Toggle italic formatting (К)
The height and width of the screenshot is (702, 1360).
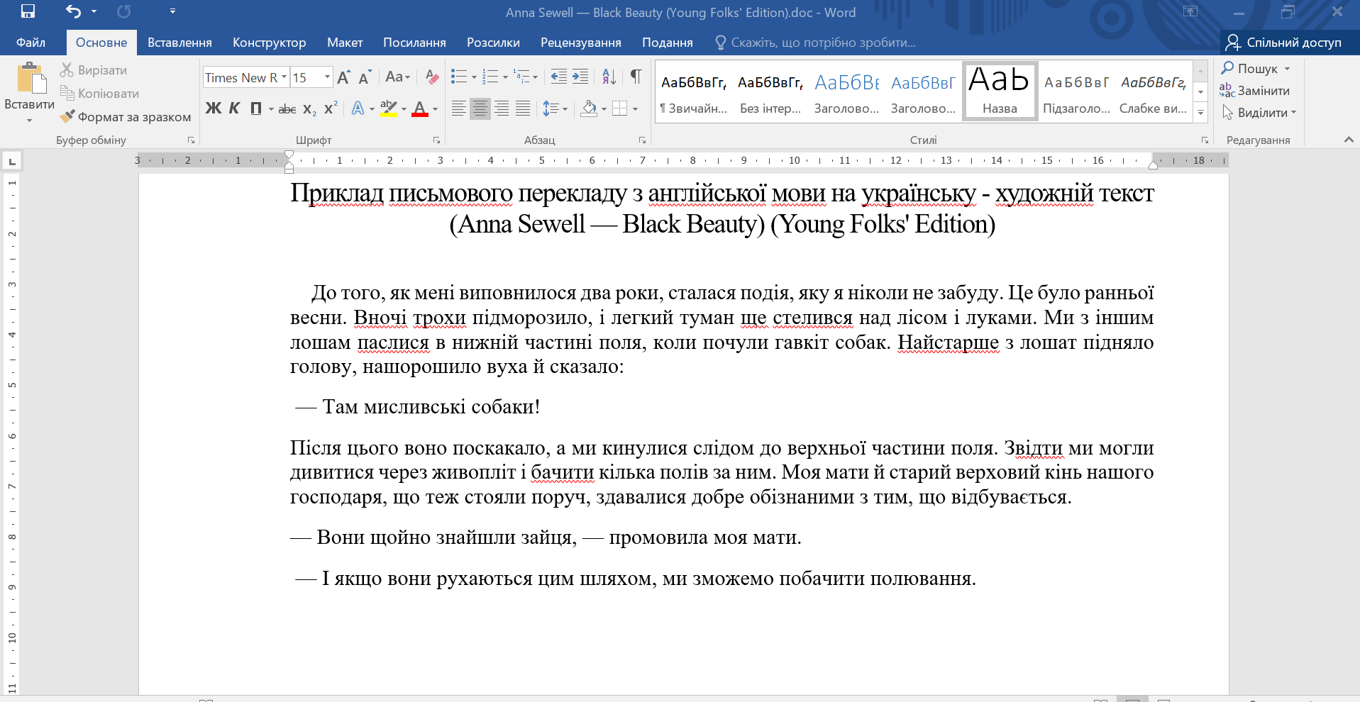[x=234, y=108]
